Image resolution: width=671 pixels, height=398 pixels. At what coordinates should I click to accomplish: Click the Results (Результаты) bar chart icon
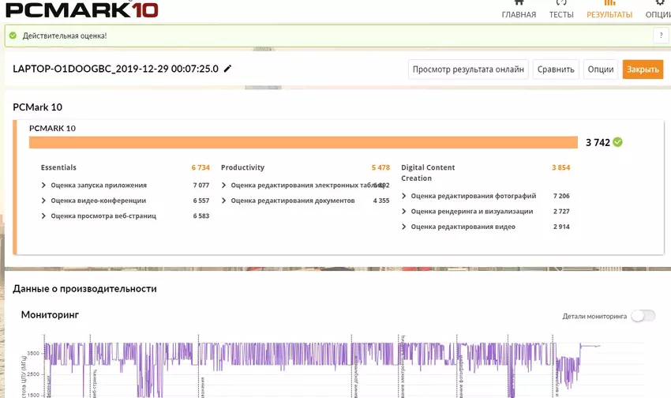click(609, 3)
